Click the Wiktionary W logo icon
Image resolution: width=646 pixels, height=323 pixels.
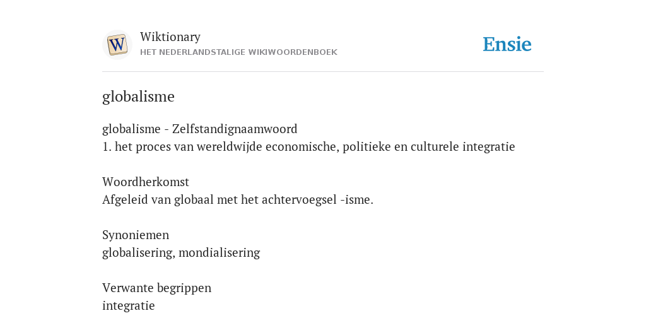[117, 45]
